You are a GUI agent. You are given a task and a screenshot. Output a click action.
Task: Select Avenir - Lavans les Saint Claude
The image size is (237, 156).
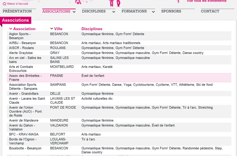point(27,100)
